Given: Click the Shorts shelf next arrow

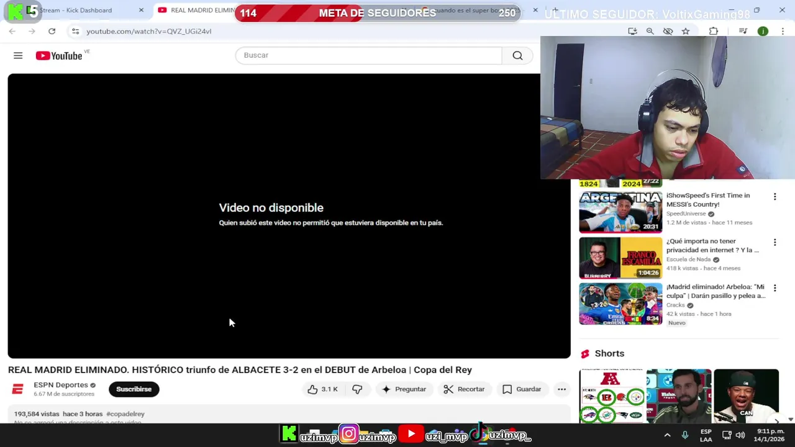Looking at the screenshot, I should (x=776, y=422).
